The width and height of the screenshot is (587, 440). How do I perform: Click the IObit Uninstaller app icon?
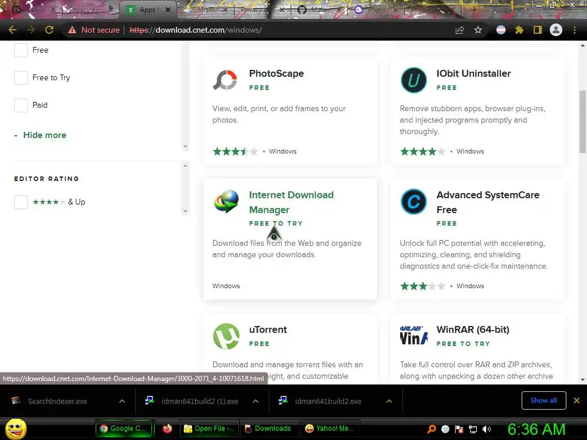414,80
